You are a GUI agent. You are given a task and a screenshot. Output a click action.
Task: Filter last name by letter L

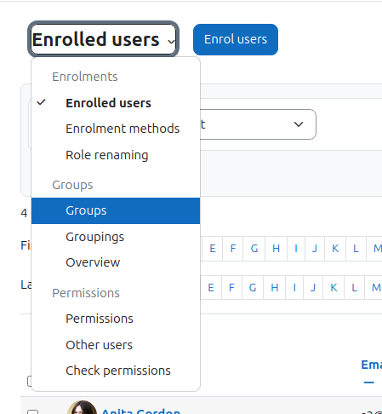(354, 288)
